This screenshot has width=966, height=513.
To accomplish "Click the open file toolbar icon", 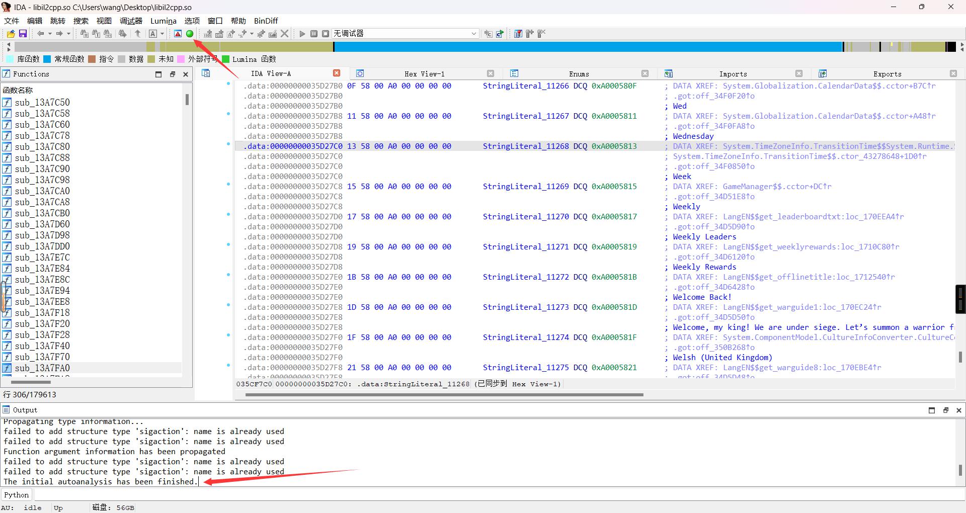I will click(x=11, y=34).
